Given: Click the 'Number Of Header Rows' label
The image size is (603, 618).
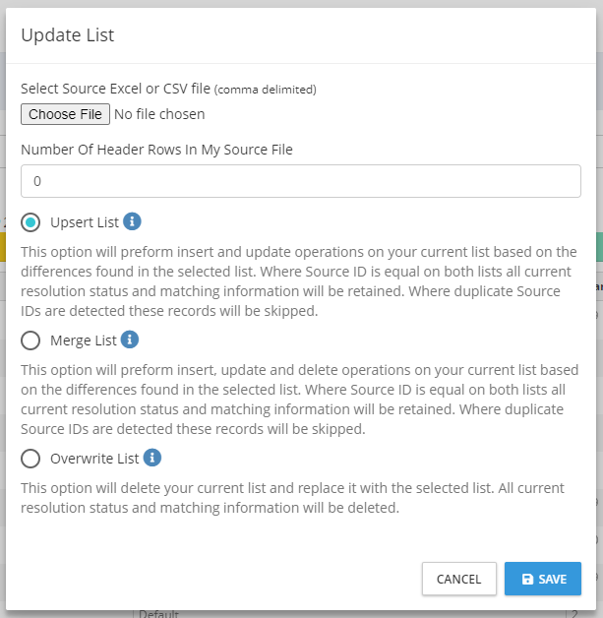Looking at the screenshot, I should click(156, 150).
